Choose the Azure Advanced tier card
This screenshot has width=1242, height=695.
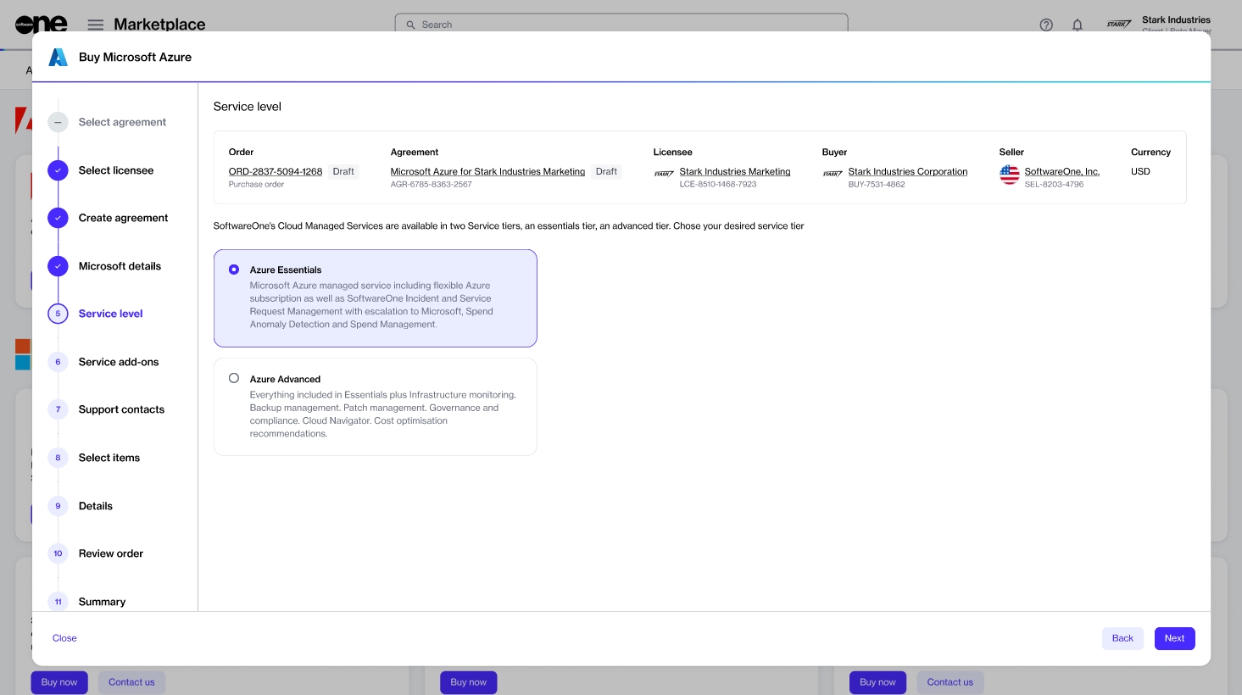pyautogui.click(x=375, y=408)
